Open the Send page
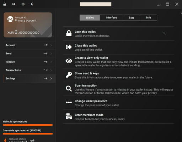Image resolution: width=182 pixels, height=142 pixels. click(x=30, y=54)
